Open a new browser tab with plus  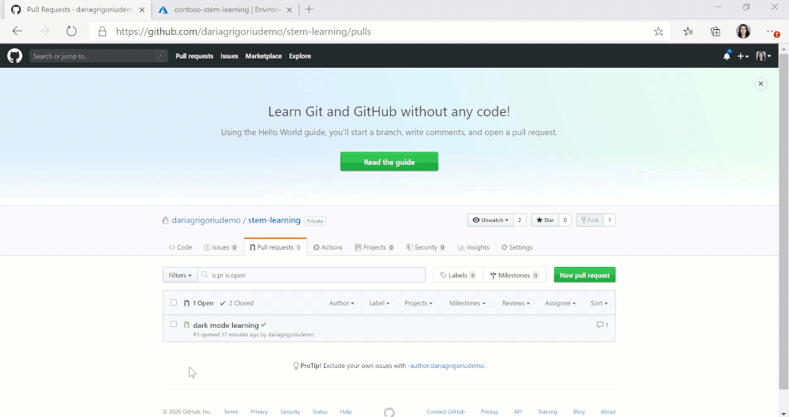click(309, 9)
